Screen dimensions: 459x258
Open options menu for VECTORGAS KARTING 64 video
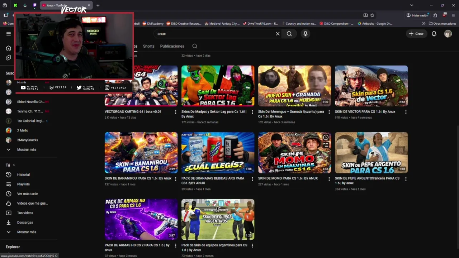point(175,112)
